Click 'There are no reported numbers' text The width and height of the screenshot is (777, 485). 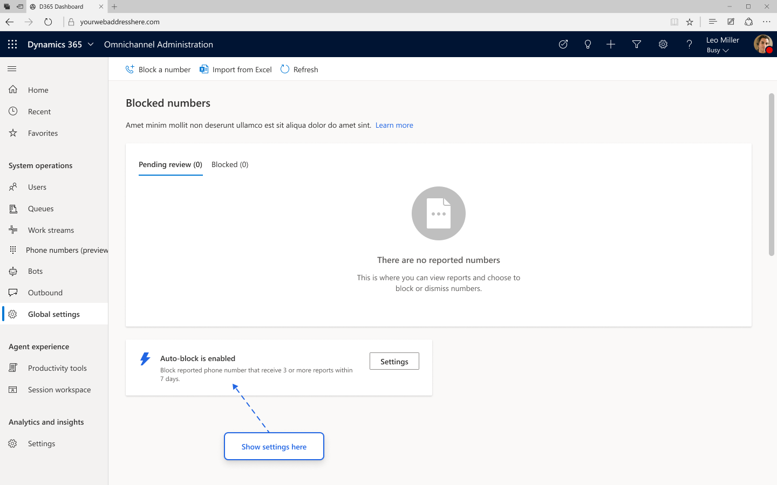[439, 260]
